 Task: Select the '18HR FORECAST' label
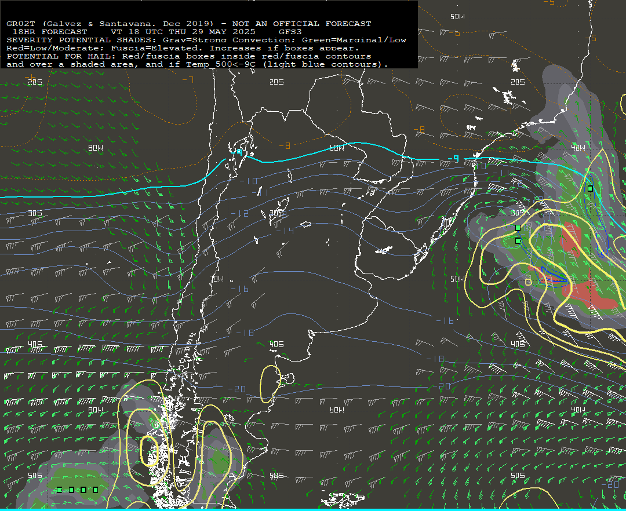pos(50,32)
